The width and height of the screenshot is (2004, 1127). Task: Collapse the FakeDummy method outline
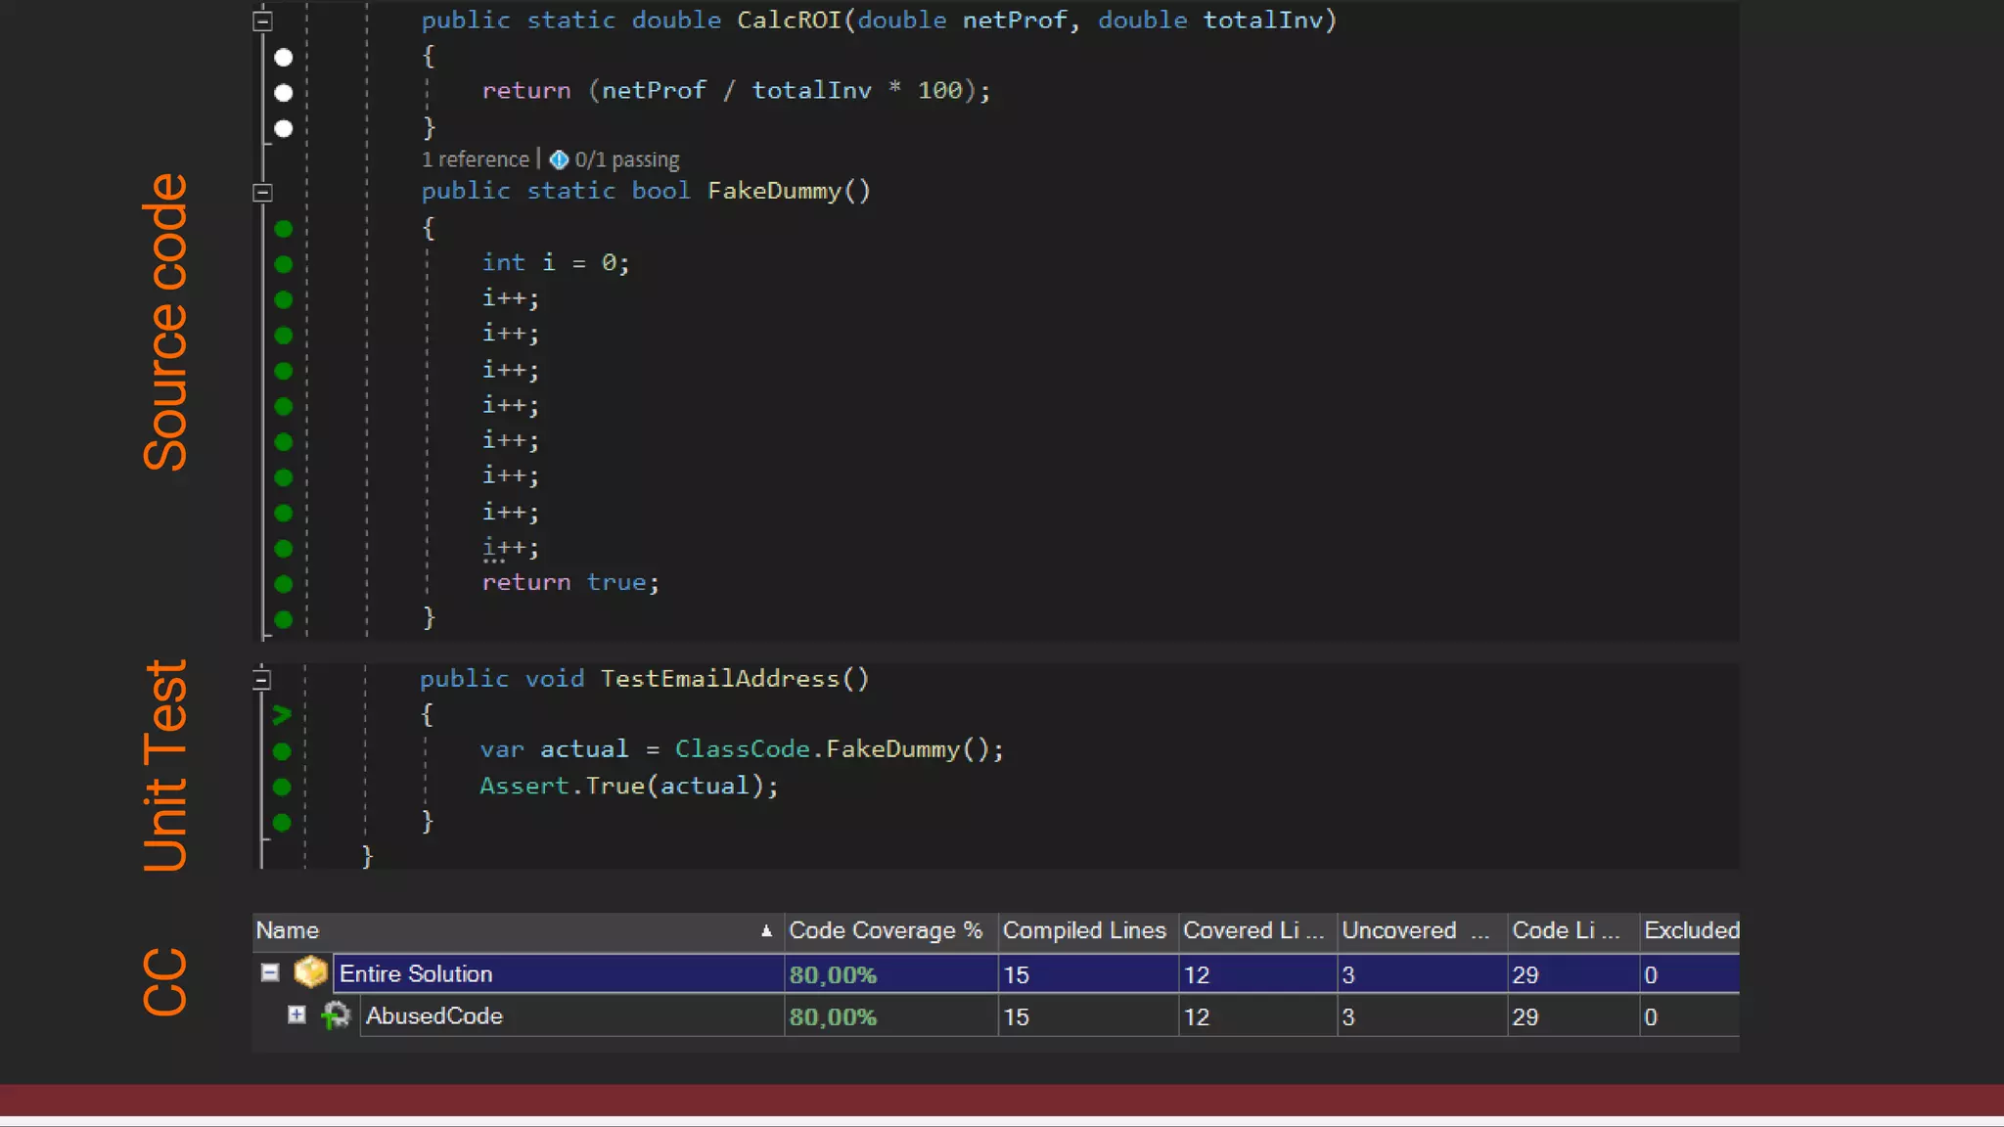262,192
